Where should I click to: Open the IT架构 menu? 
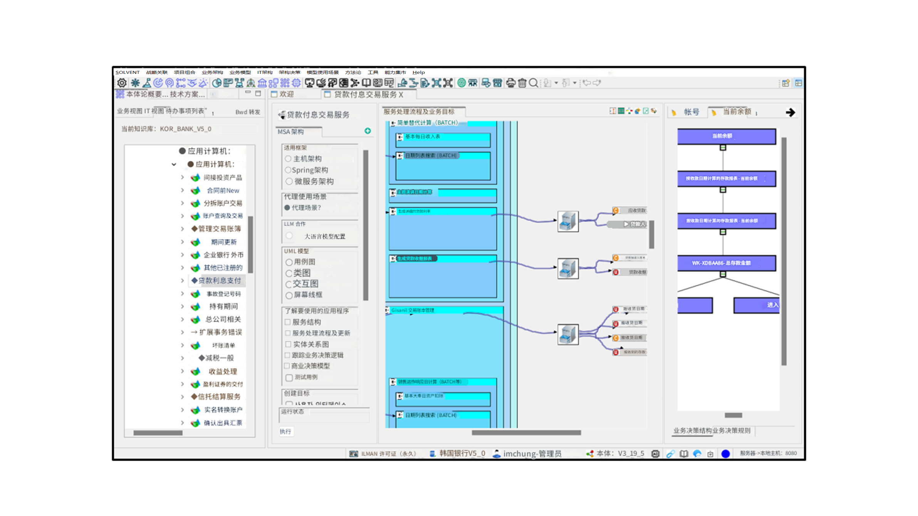[265, 72]
